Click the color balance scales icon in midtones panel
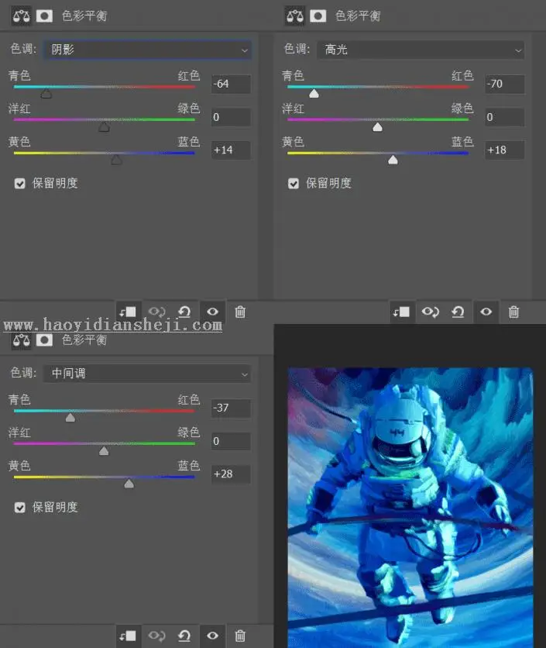Screen dimensions: 546x648 [x=21, y=340]
